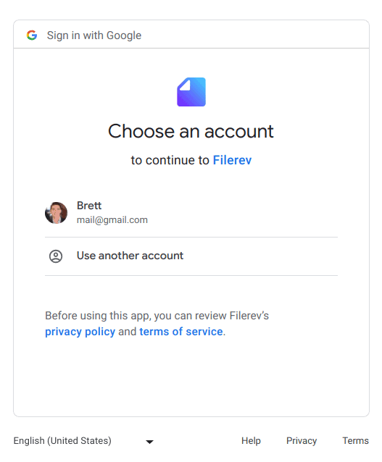Image resolution: width=382 pixels, height=462 pixels.
Task: Open the Help footer link
Action: (251, 441)
